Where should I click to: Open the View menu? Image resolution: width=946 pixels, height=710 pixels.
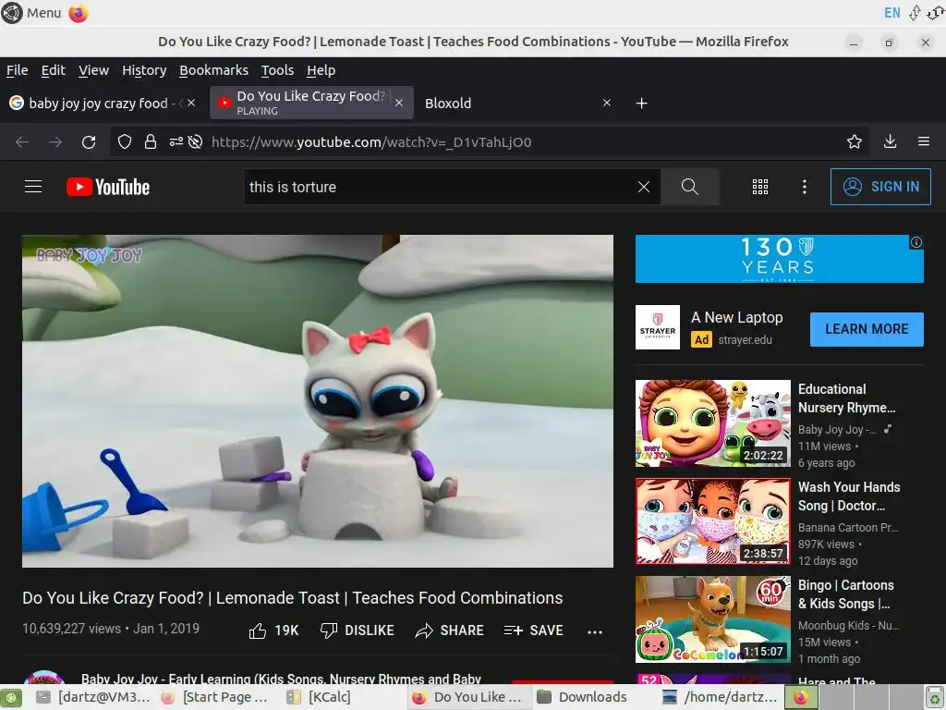point(93,70)
